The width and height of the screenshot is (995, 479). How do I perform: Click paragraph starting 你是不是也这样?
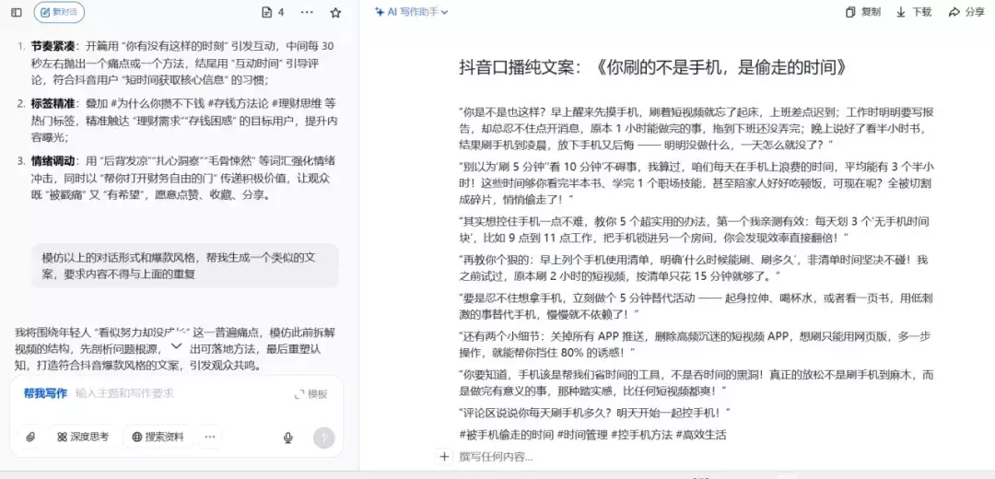696,129
